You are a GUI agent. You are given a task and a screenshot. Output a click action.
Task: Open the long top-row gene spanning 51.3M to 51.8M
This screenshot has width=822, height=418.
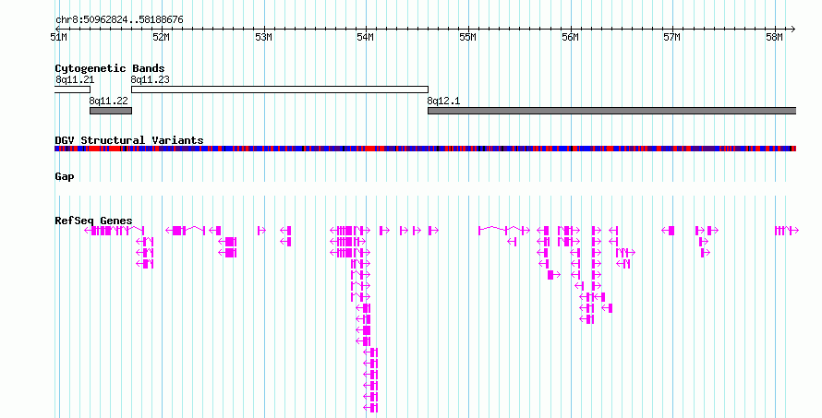coord(115,231)
